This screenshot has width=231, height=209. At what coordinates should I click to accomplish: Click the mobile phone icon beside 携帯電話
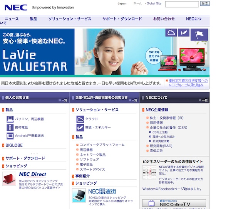click(10, 128)
